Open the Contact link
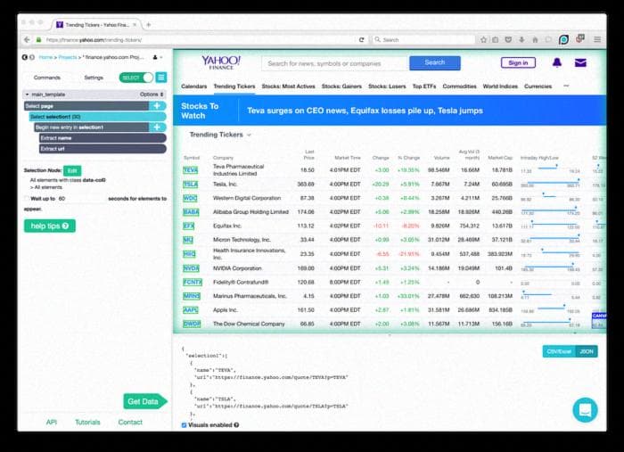Viewport: 624px width, 452px height. [130, 423]
